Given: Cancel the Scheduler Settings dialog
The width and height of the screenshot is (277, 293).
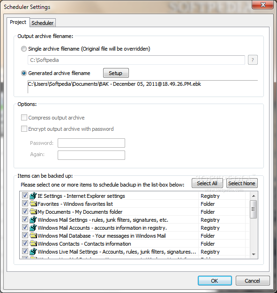Looking at the screenshot, I should pos(253,281).
